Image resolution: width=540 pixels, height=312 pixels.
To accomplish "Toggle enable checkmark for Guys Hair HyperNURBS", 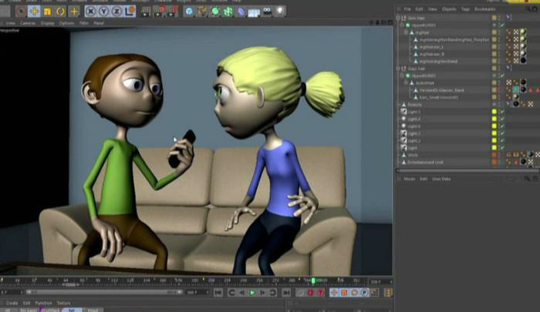I will point(502,75).
